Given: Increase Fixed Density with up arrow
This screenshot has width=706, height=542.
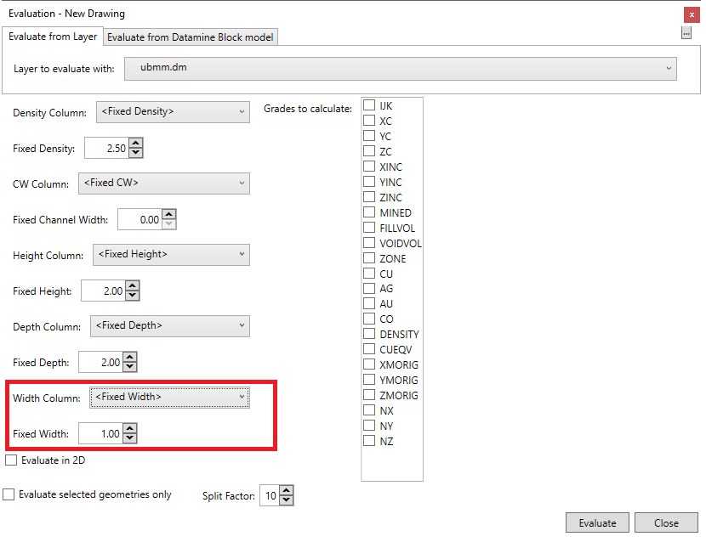Looking at the screenshot, I should (136, 144).
